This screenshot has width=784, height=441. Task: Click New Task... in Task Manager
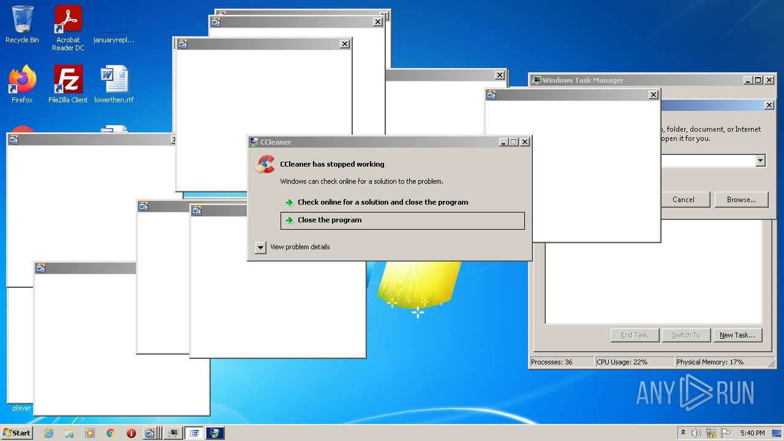pos(737,335)
